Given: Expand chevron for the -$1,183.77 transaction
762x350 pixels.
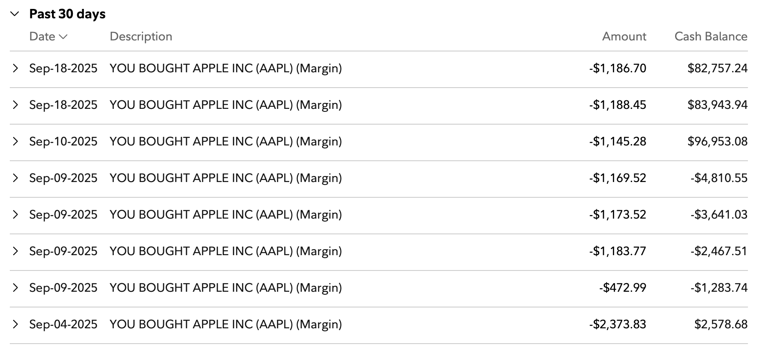Looking at the screenshot, I should (x=15, y=251).
